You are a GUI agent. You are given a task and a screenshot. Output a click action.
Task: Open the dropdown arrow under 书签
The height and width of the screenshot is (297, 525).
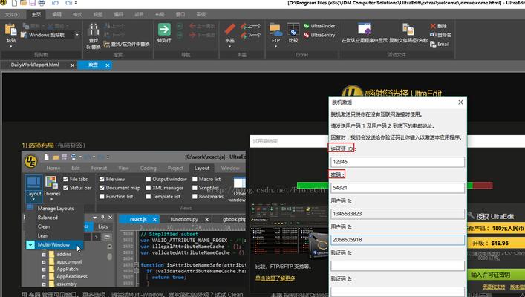pyautogui.click(x=229, y=46)
